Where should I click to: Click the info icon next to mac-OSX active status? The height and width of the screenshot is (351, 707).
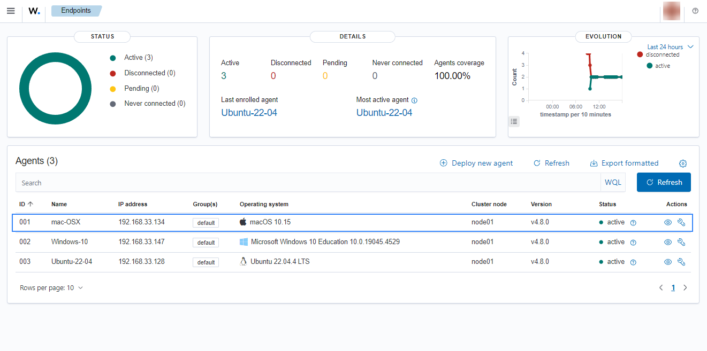click(633, 222)
